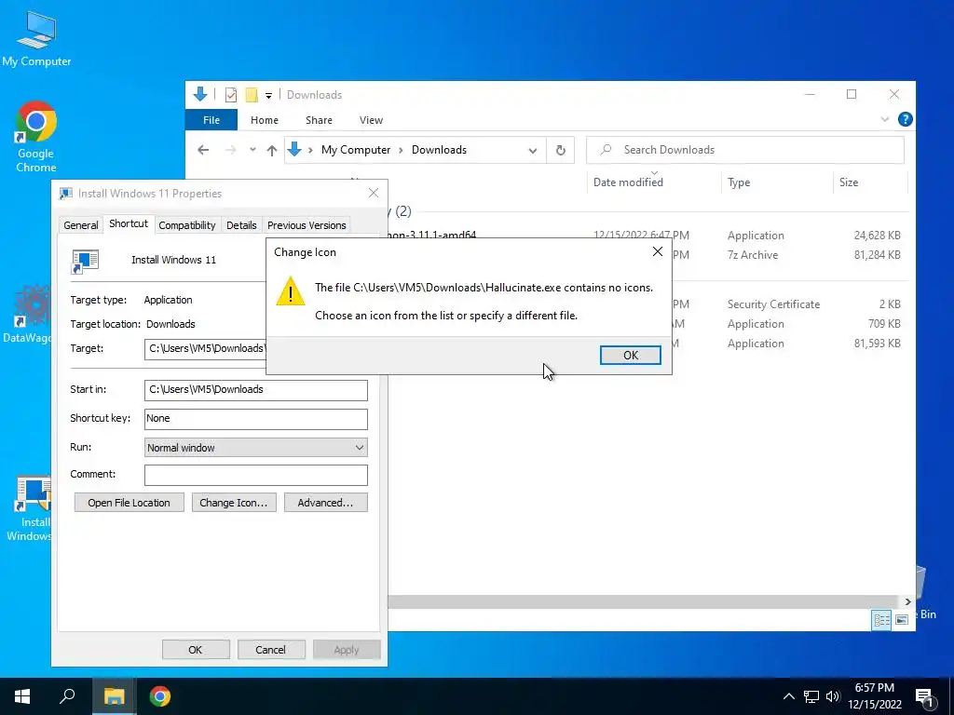Open Explorer help icon
Screen dimensions: 954x715
click(x=905, y=119)
